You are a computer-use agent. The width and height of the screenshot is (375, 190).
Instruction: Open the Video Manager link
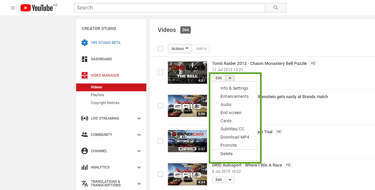[105, 75]
